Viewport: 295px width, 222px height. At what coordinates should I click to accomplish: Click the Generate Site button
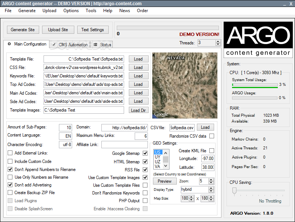[x=23, y=30]
